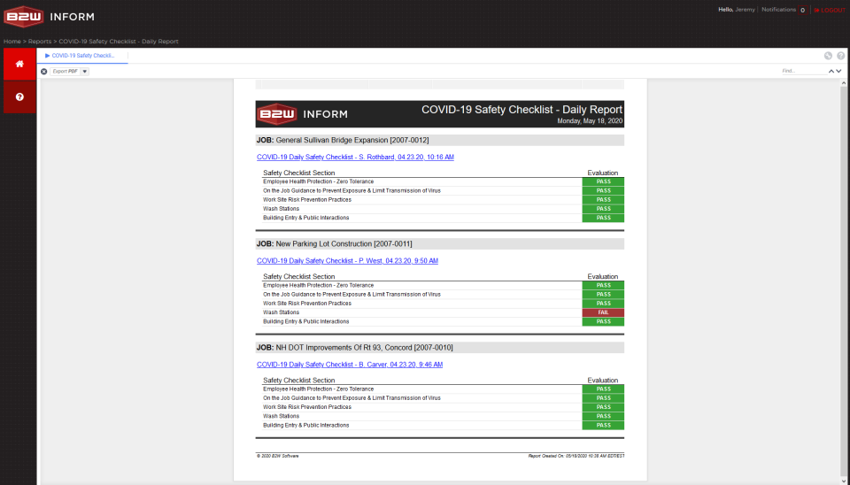
Task: Click the Evaluation column header of General Sullivan table
Action: pos(602,173)
